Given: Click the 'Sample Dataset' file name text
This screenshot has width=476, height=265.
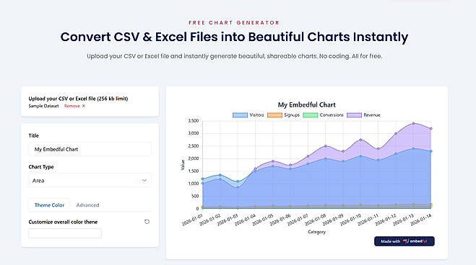Looking at the screenshot, I should coord(44,106).
